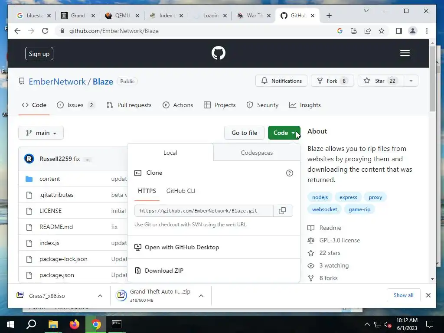The image size is (444, 333).
Task: Open the Insights tab
Action: point(305,105)
